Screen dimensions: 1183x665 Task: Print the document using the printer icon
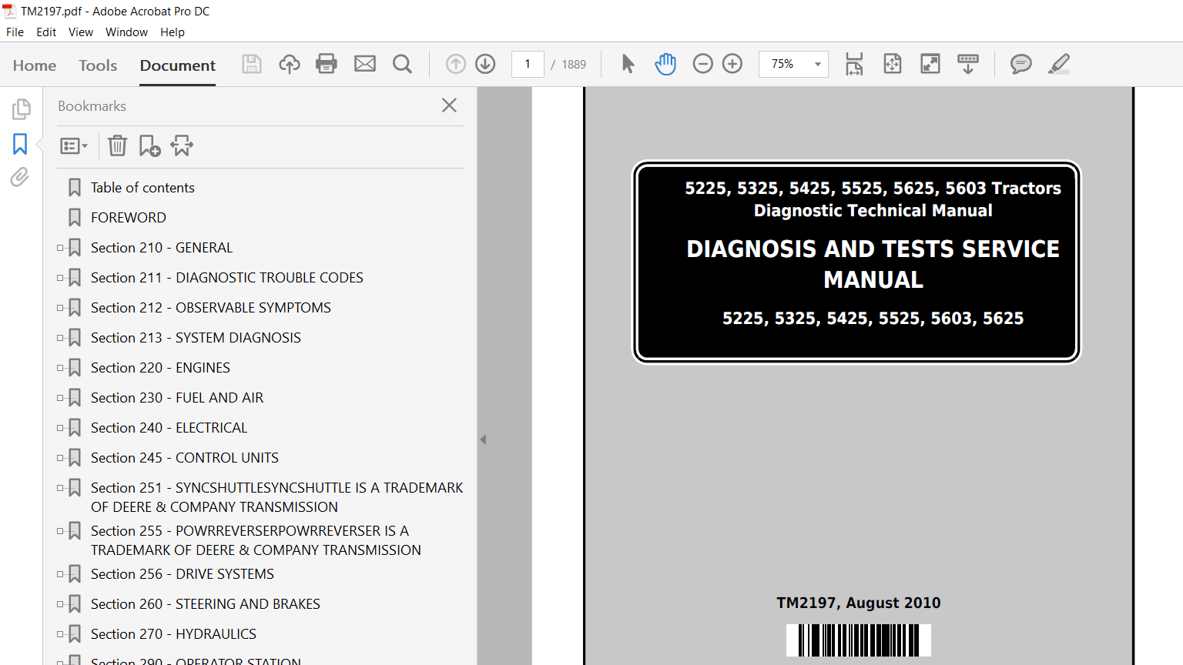pos(327,64)
